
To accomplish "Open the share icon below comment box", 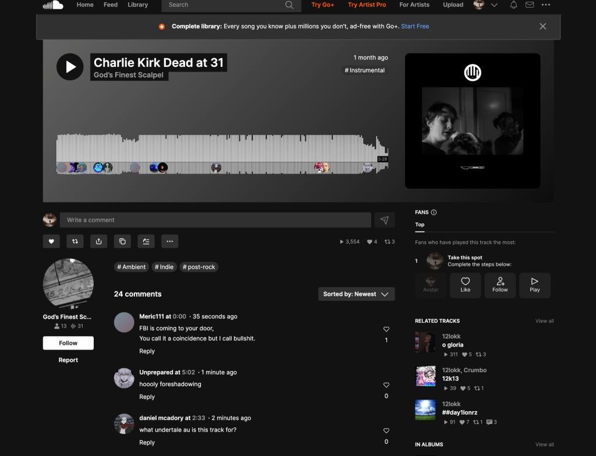I will [99, 241].
